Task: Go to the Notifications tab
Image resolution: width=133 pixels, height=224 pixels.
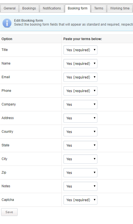Action: pyautogui.click(x=52, y=8)
